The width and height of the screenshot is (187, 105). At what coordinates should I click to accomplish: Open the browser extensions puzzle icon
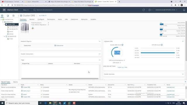pos(175,5)
